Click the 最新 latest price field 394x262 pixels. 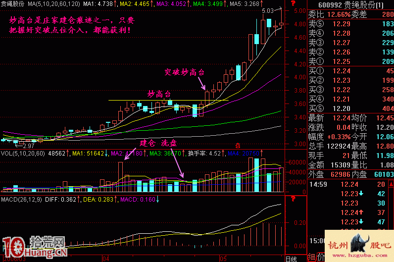(x=329, y=118)
